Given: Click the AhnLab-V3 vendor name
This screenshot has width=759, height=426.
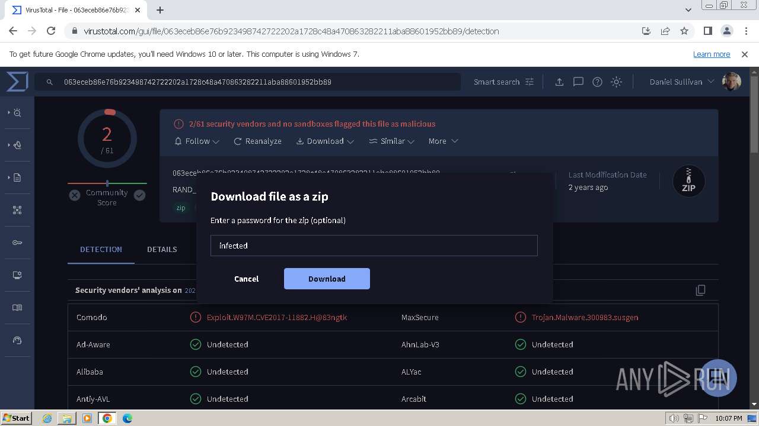Looking at the screenshot, I should (420, 344).
